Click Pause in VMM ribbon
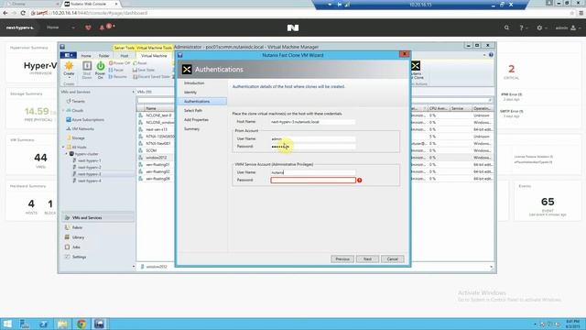 (116, 70)
